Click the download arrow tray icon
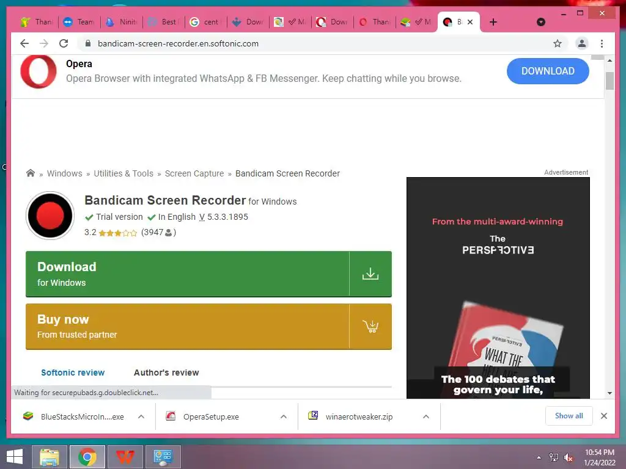Image resolution: width=626 pixels, height=469 pixels. click(370, 274)
